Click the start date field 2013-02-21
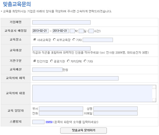Viewport: 159px width, 135px height. [x=40, y=31]
